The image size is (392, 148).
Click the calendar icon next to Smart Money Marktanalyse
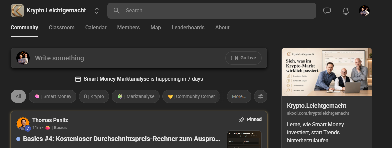point(78,79)
